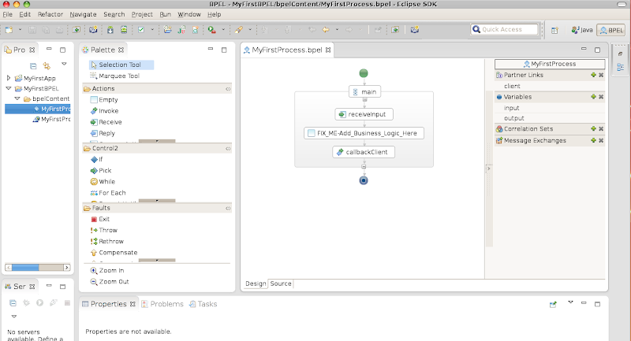The height and width of the screenshot is (341, 631).
Task: Switch to the Design tab
Action: coord(256,284)
